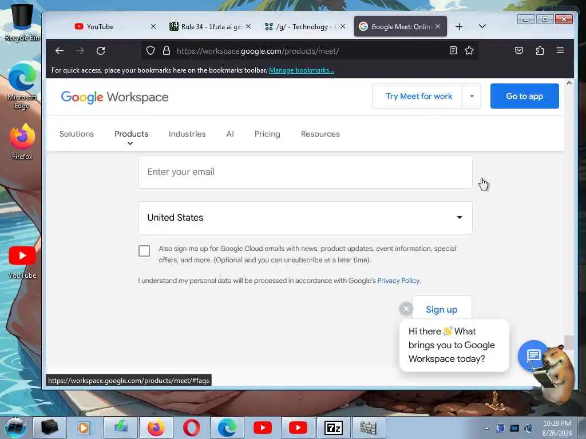Open the Pricing page link

tap(267, 134)
